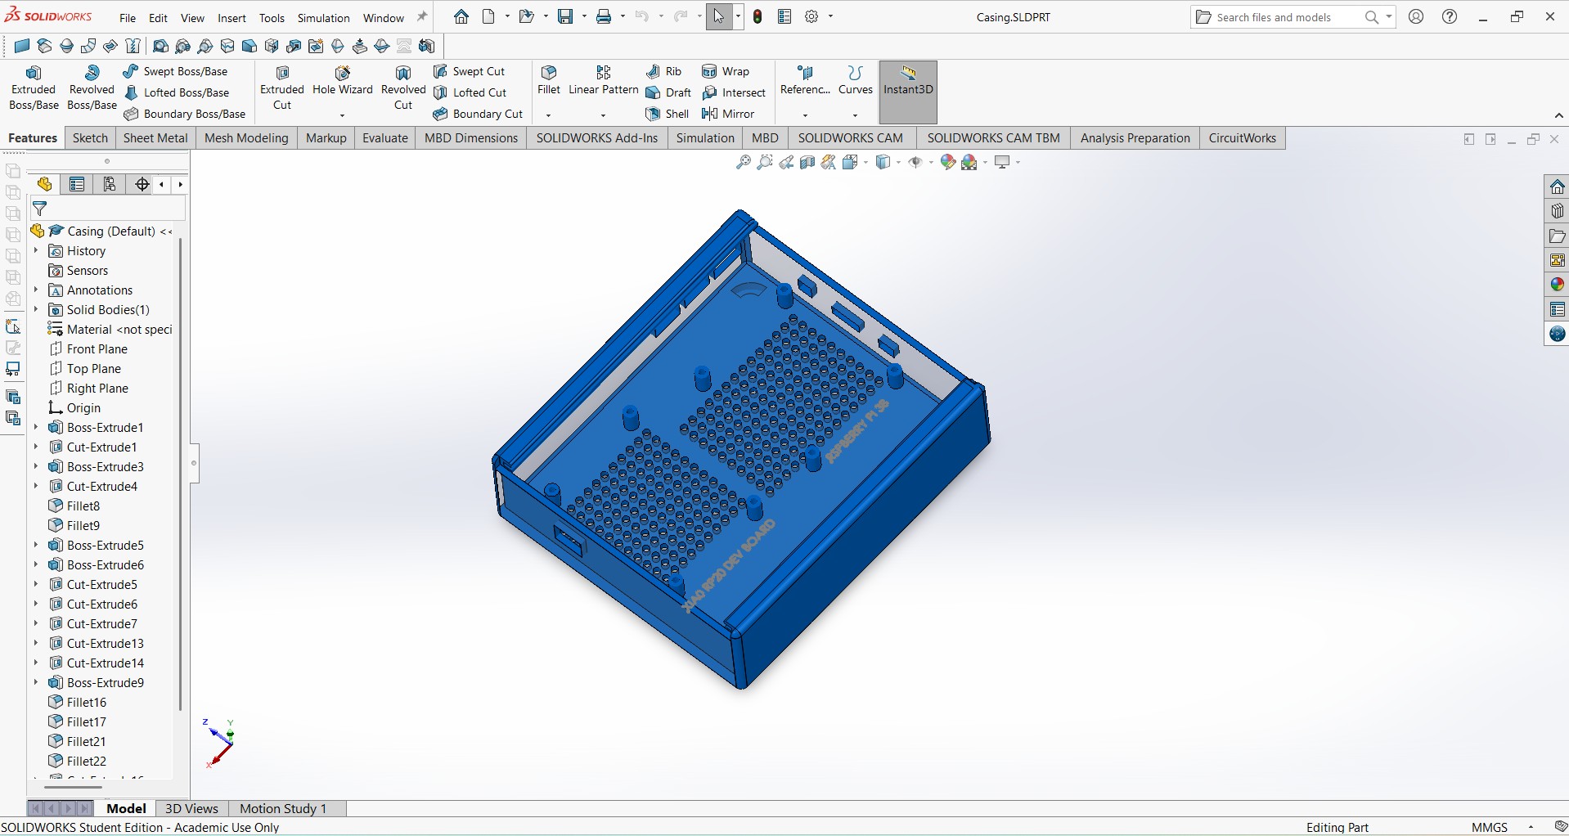Select the Extruded Boss/Base tool
Screen dimensions: 1569x836
click(34, 88)
